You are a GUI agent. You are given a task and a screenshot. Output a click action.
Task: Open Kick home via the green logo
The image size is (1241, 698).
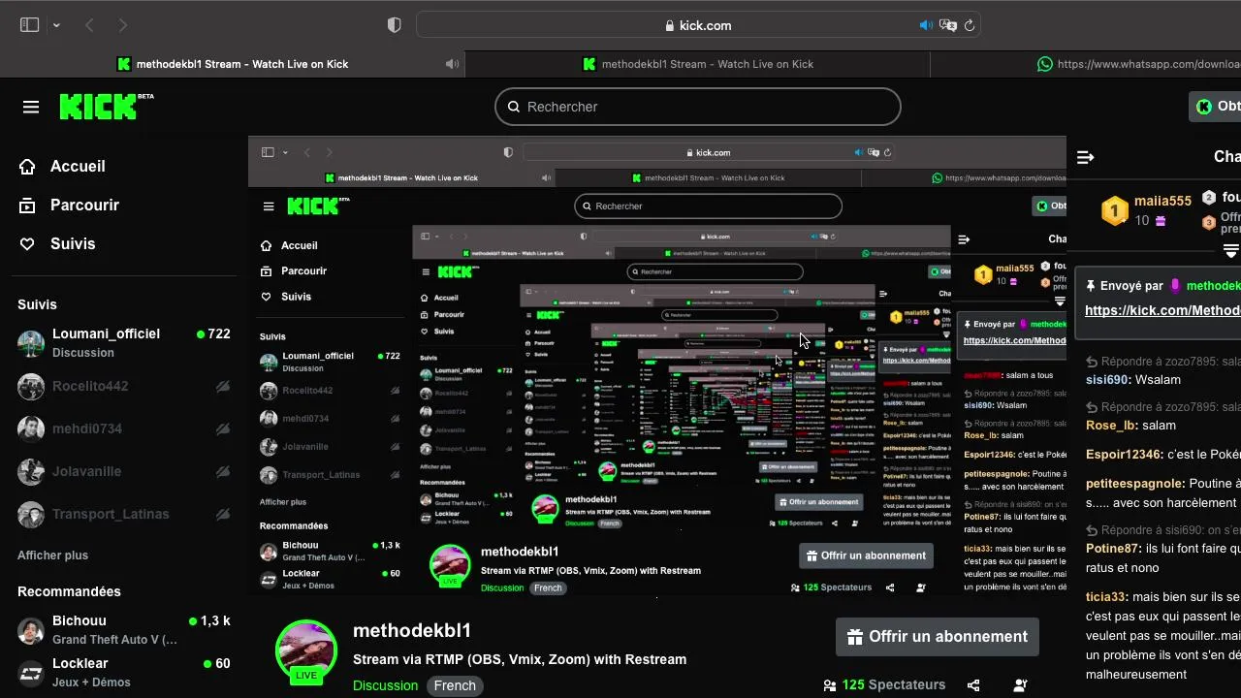[106, 107]
